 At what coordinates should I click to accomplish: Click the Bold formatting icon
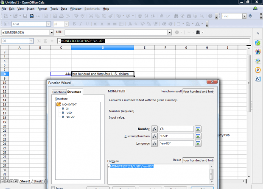[x=74, y=24]
